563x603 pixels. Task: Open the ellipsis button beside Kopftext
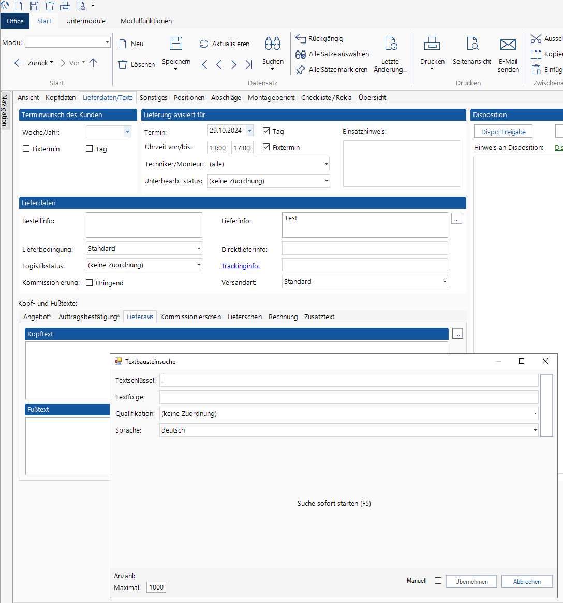coord(457,334)
